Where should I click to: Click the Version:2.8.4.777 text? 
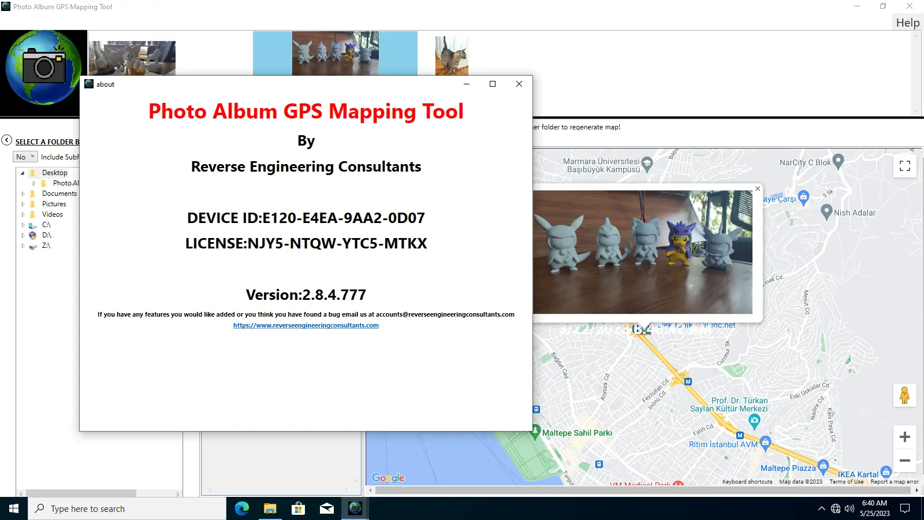point(306,295)
